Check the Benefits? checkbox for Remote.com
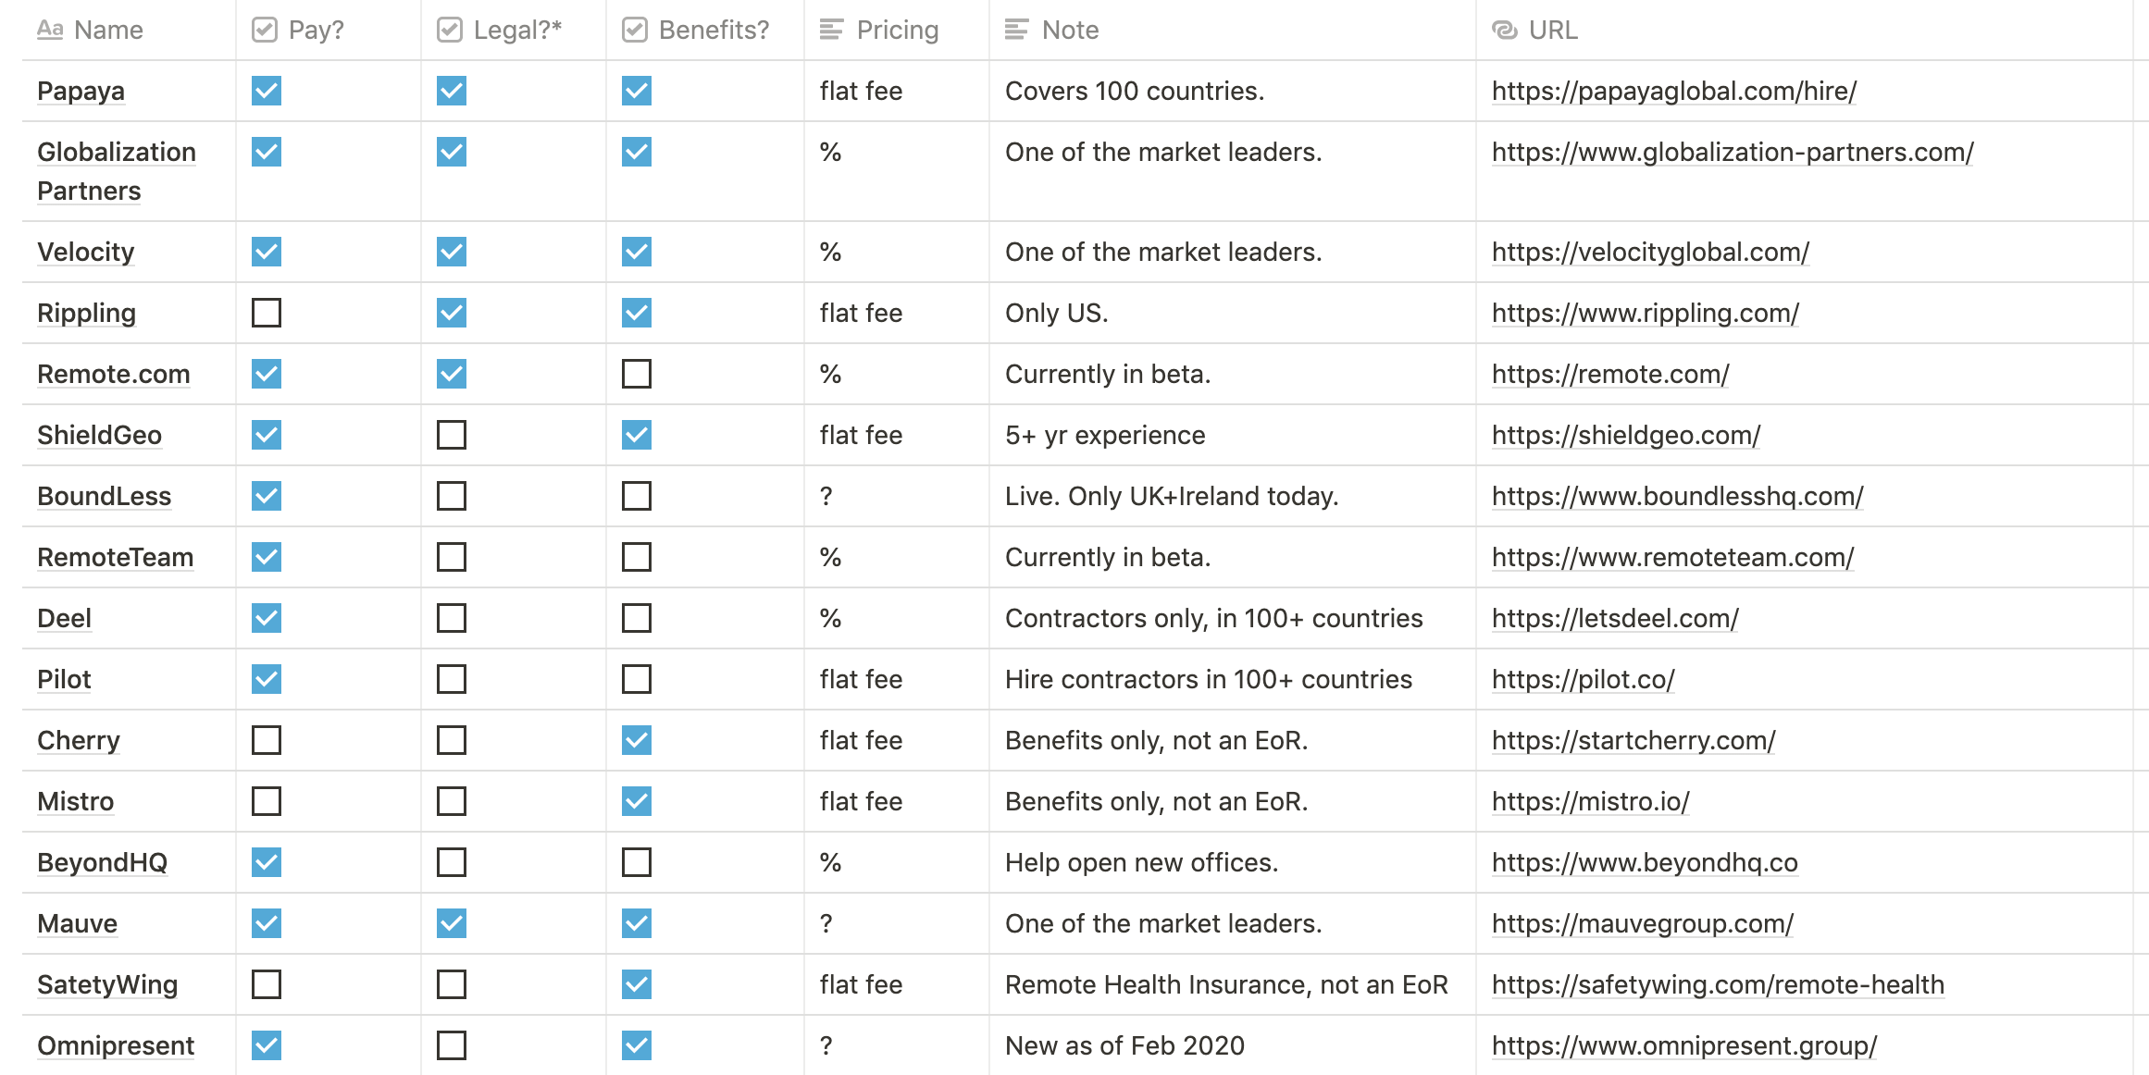This screenshot has width=2149, height=1075. coord(637,374)
